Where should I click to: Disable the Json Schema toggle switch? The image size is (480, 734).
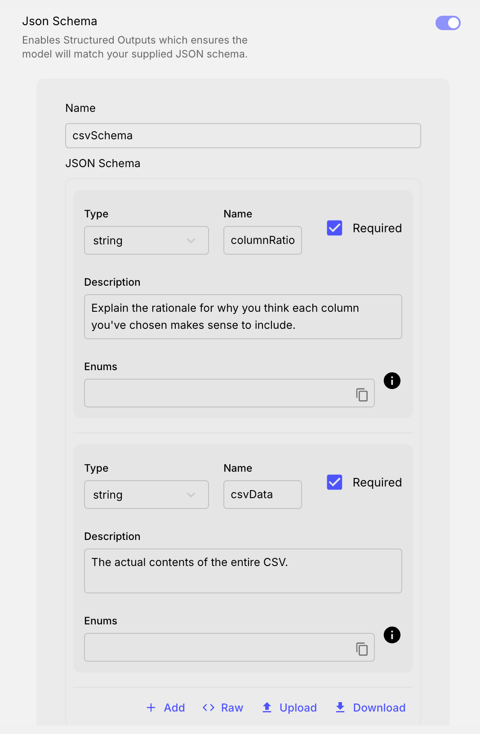448,23
